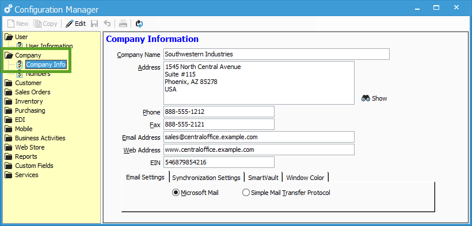Image resolution: width=472 pixels, height=226 pixels.
Task: Click the New document toolbar button
Action: pyautogui.click(x=18, y=24)
